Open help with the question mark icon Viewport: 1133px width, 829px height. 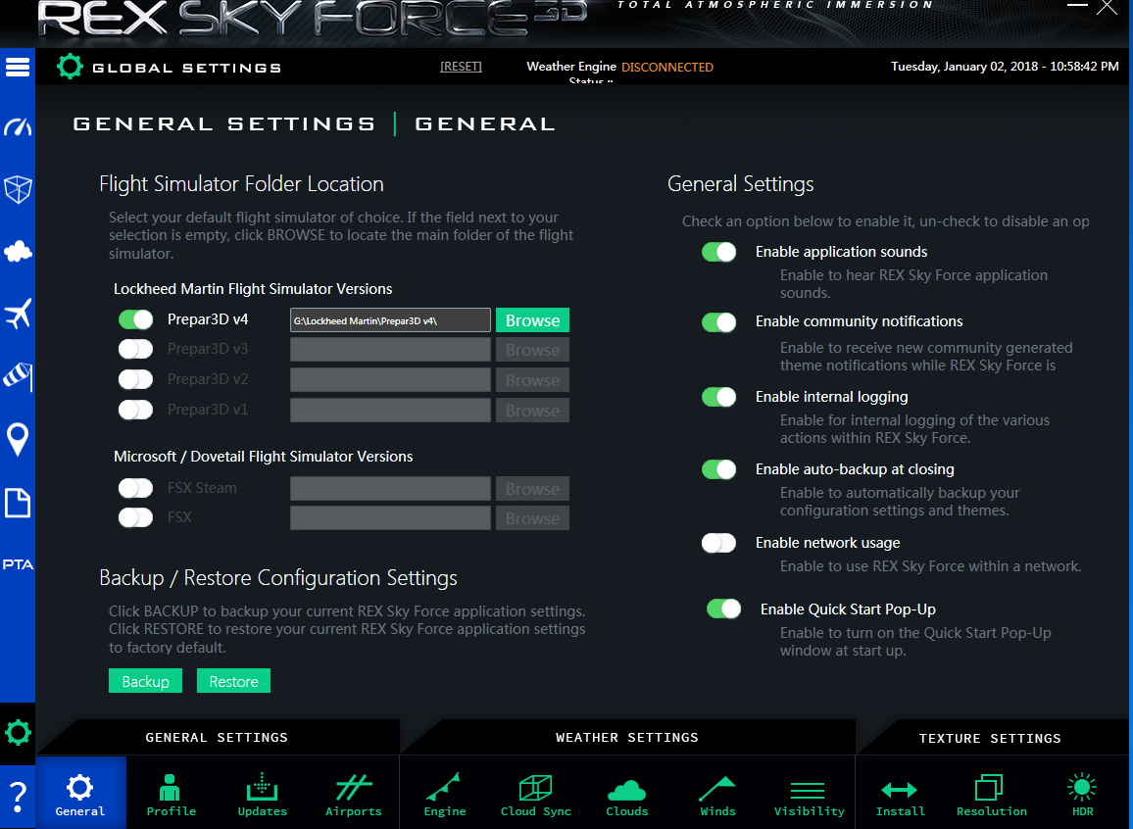(x=18, y=798)
